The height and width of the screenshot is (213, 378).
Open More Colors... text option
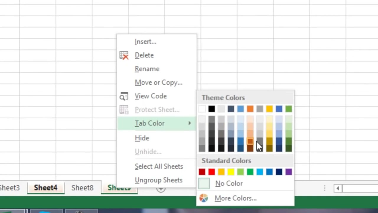236,199
